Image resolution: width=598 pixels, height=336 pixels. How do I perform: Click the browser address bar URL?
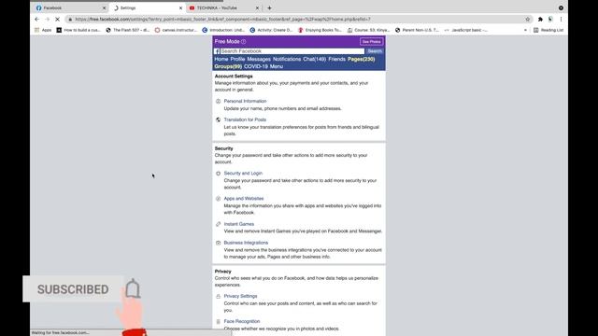[x=222, y=20]
